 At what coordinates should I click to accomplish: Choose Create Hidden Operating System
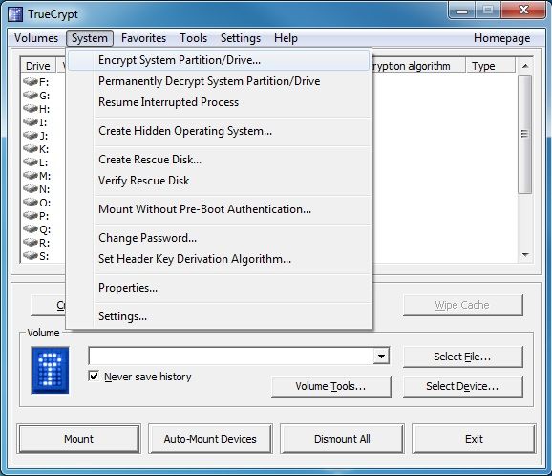coord(219,131)
